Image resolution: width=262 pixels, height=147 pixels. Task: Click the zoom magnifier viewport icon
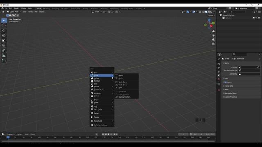point(213,31)
